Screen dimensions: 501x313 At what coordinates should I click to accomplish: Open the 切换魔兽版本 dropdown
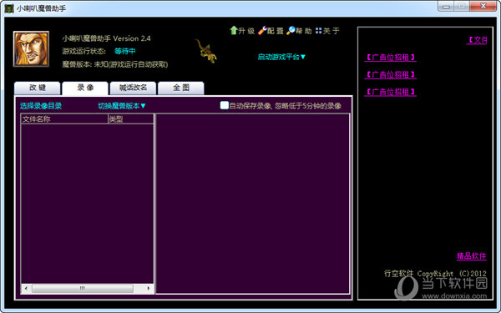[122, 106]
